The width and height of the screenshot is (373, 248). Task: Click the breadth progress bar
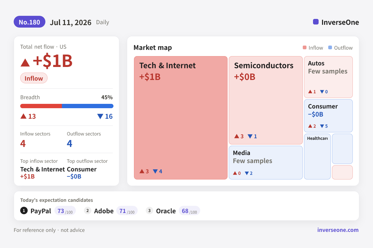pyautogui.click(x=67, y=106)
